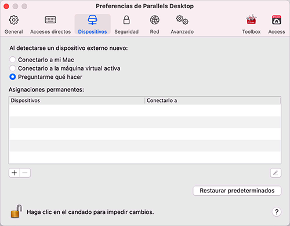Close the preferences window with red button
This screenshot has height=226, width=290.
[6, 6]
